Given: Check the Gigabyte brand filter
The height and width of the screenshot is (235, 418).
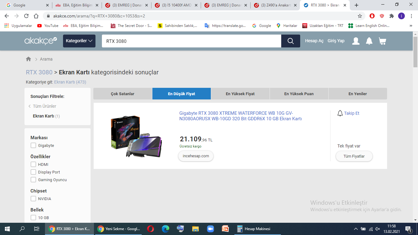Looking at the screenshot, I should point(33,146).
